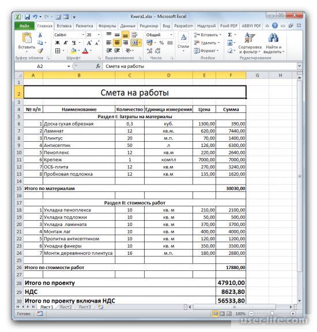
Task: Open the Name Box dropdown arrow
Action: (x=69, y=66)
